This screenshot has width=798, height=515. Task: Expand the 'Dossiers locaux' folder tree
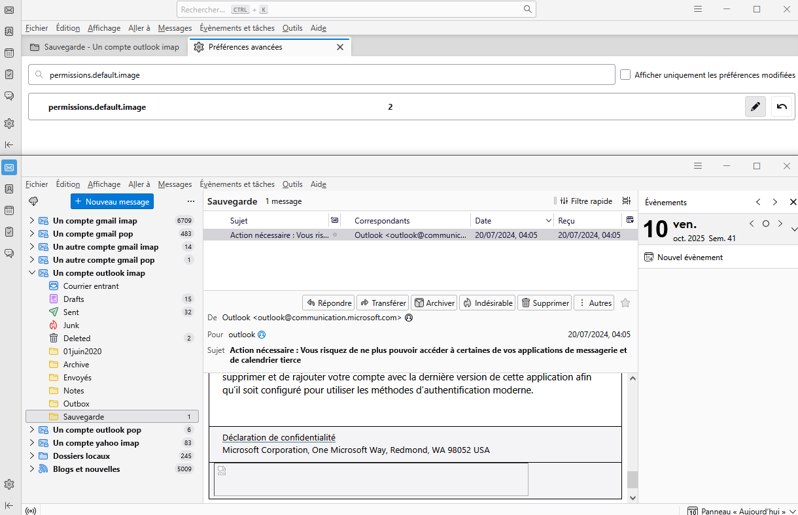(x=31, y=456)
